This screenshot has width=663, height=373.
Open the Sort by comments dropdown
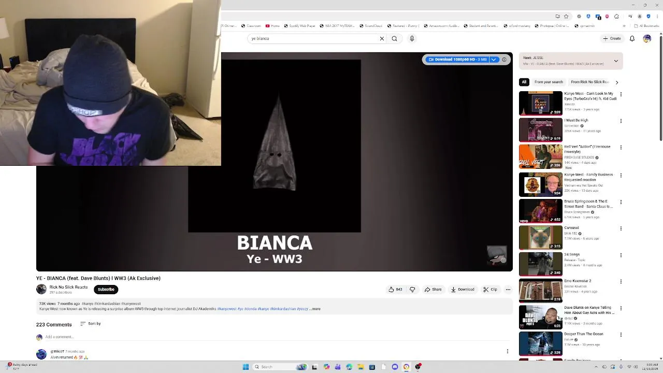(90, 324)
